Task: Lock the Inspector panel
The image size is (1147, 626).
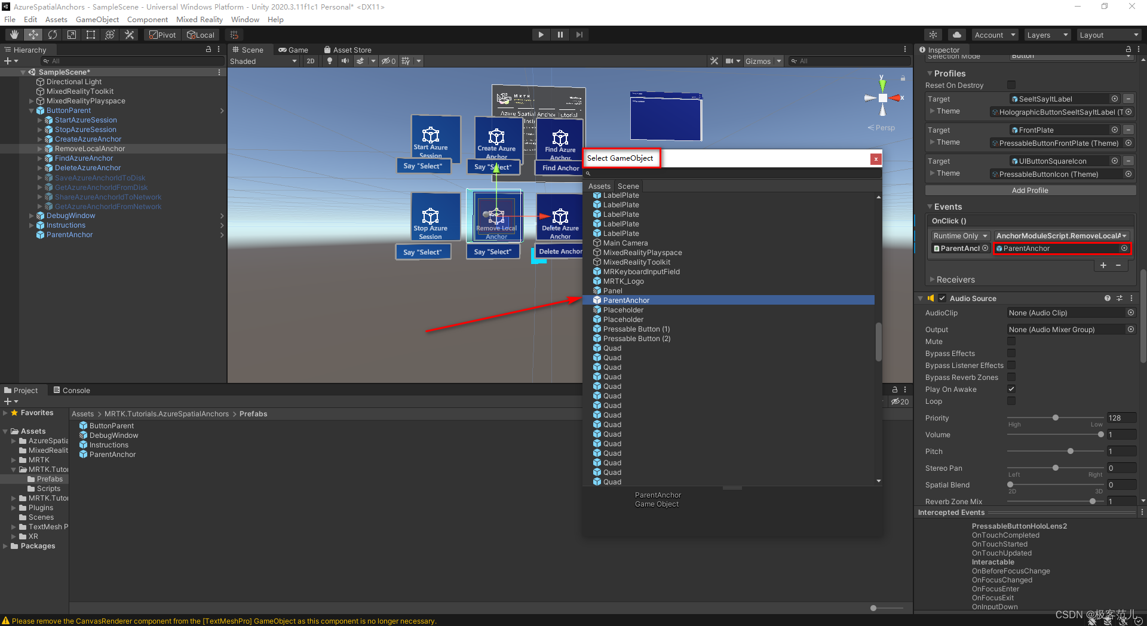Action: point(1128,50)
